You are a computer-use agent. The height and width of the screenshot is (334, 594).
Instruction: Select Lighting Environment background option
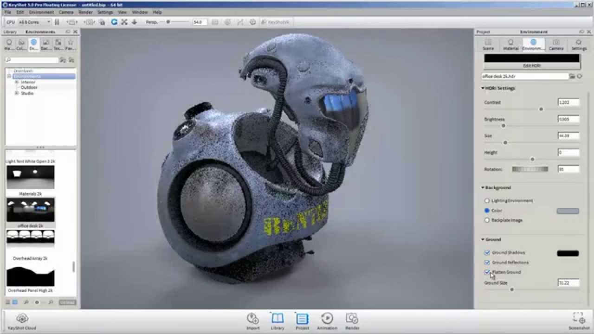(x=487, y=201)
